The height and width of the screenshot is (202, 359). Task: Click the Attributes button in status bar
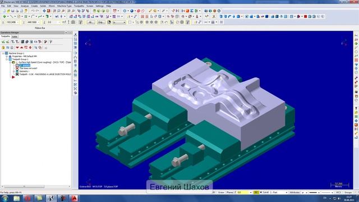[294, 192]
